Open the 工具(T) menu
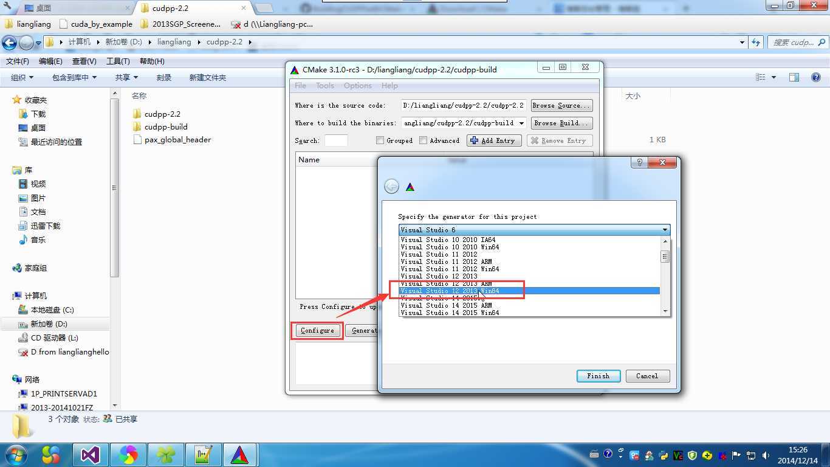Image resolution: width=830 pixels, height=467 pixels. tap(118, 61)
